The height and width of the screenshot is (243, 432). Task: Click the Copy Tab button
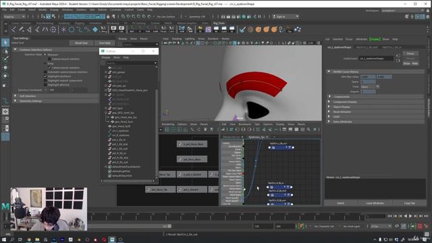tap(410, 203)
